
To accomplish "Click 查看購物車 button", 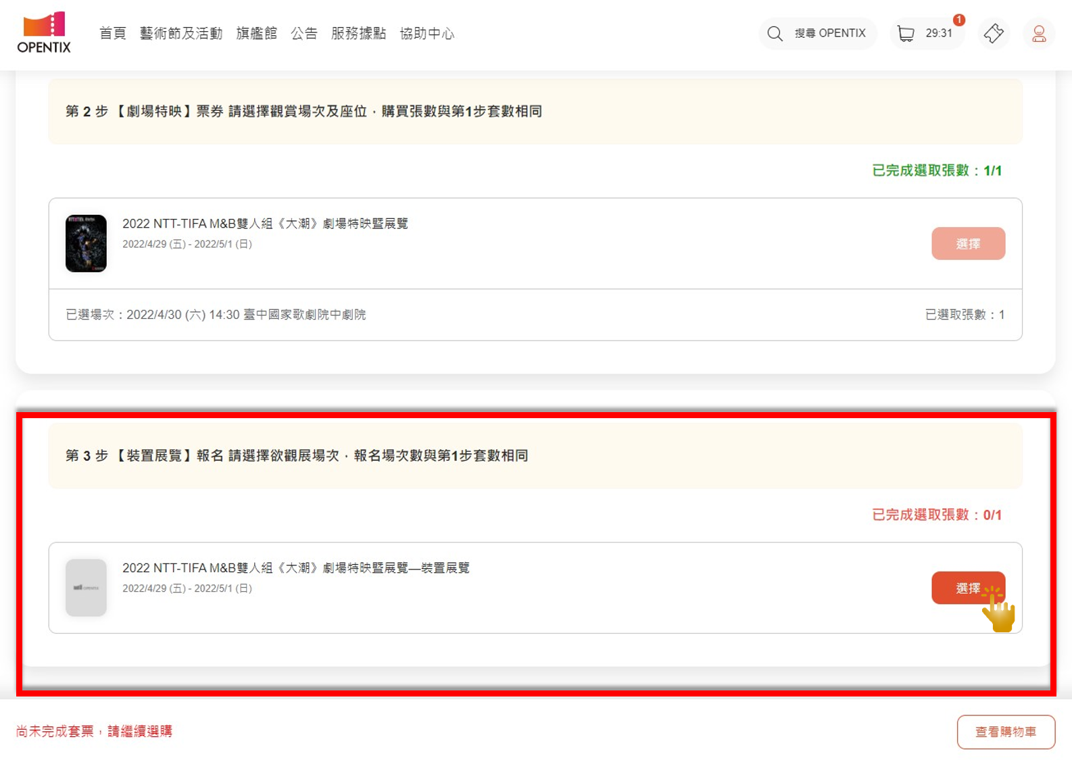I will coord(1006,732).
